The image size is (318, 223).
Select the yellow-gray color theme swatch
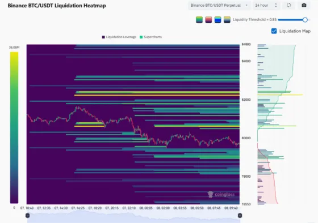227,20
